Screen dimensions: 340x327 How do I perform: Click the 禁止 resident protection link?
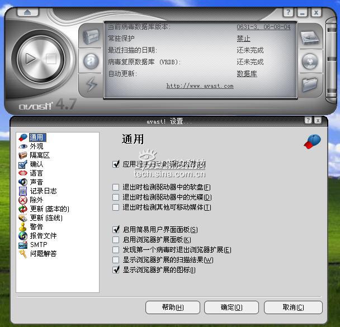[x=243, y=39]
